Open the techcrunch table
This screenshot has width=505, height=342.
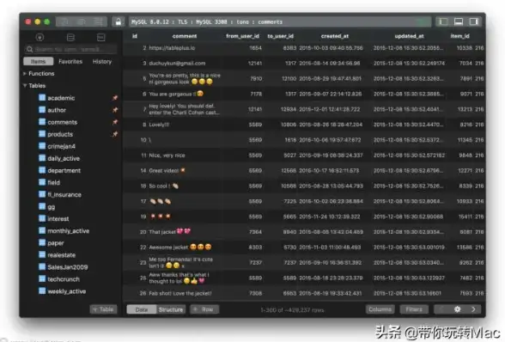coord(64,279)
